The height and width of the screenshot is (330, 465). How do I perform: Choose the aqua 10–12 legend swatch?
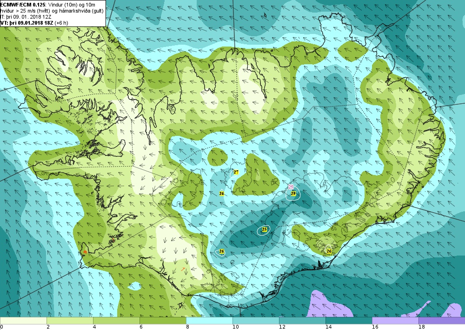[256, 321]
